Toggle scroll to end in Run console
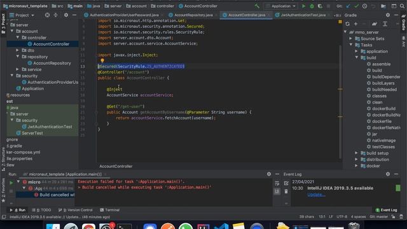This screenshot has height=229, width=407. (277, 191)
